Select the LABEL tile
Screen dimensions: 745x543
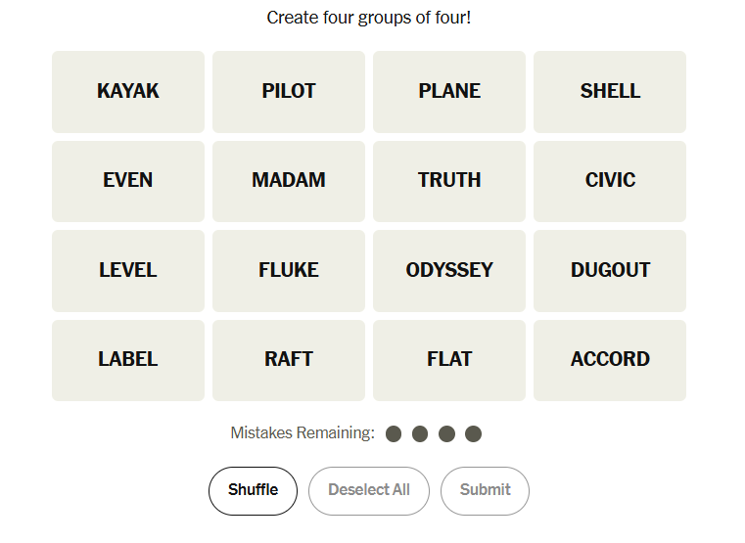click(128, 360)
